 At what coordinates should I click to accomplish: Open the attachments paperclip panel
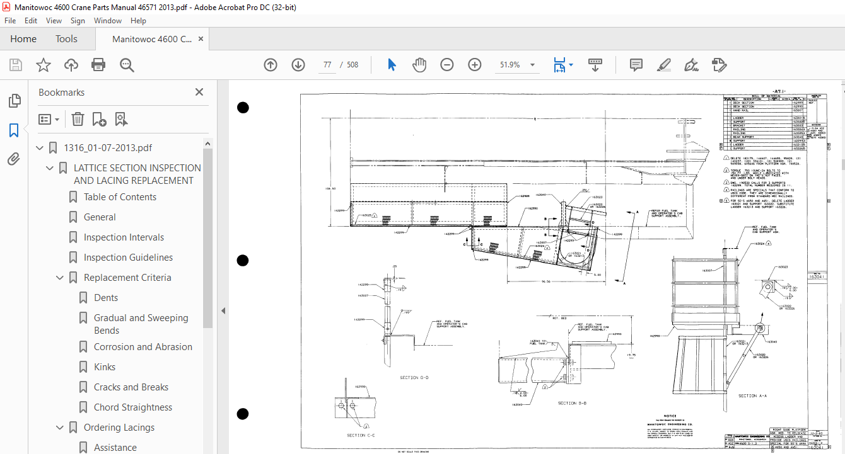click(14, 159)
